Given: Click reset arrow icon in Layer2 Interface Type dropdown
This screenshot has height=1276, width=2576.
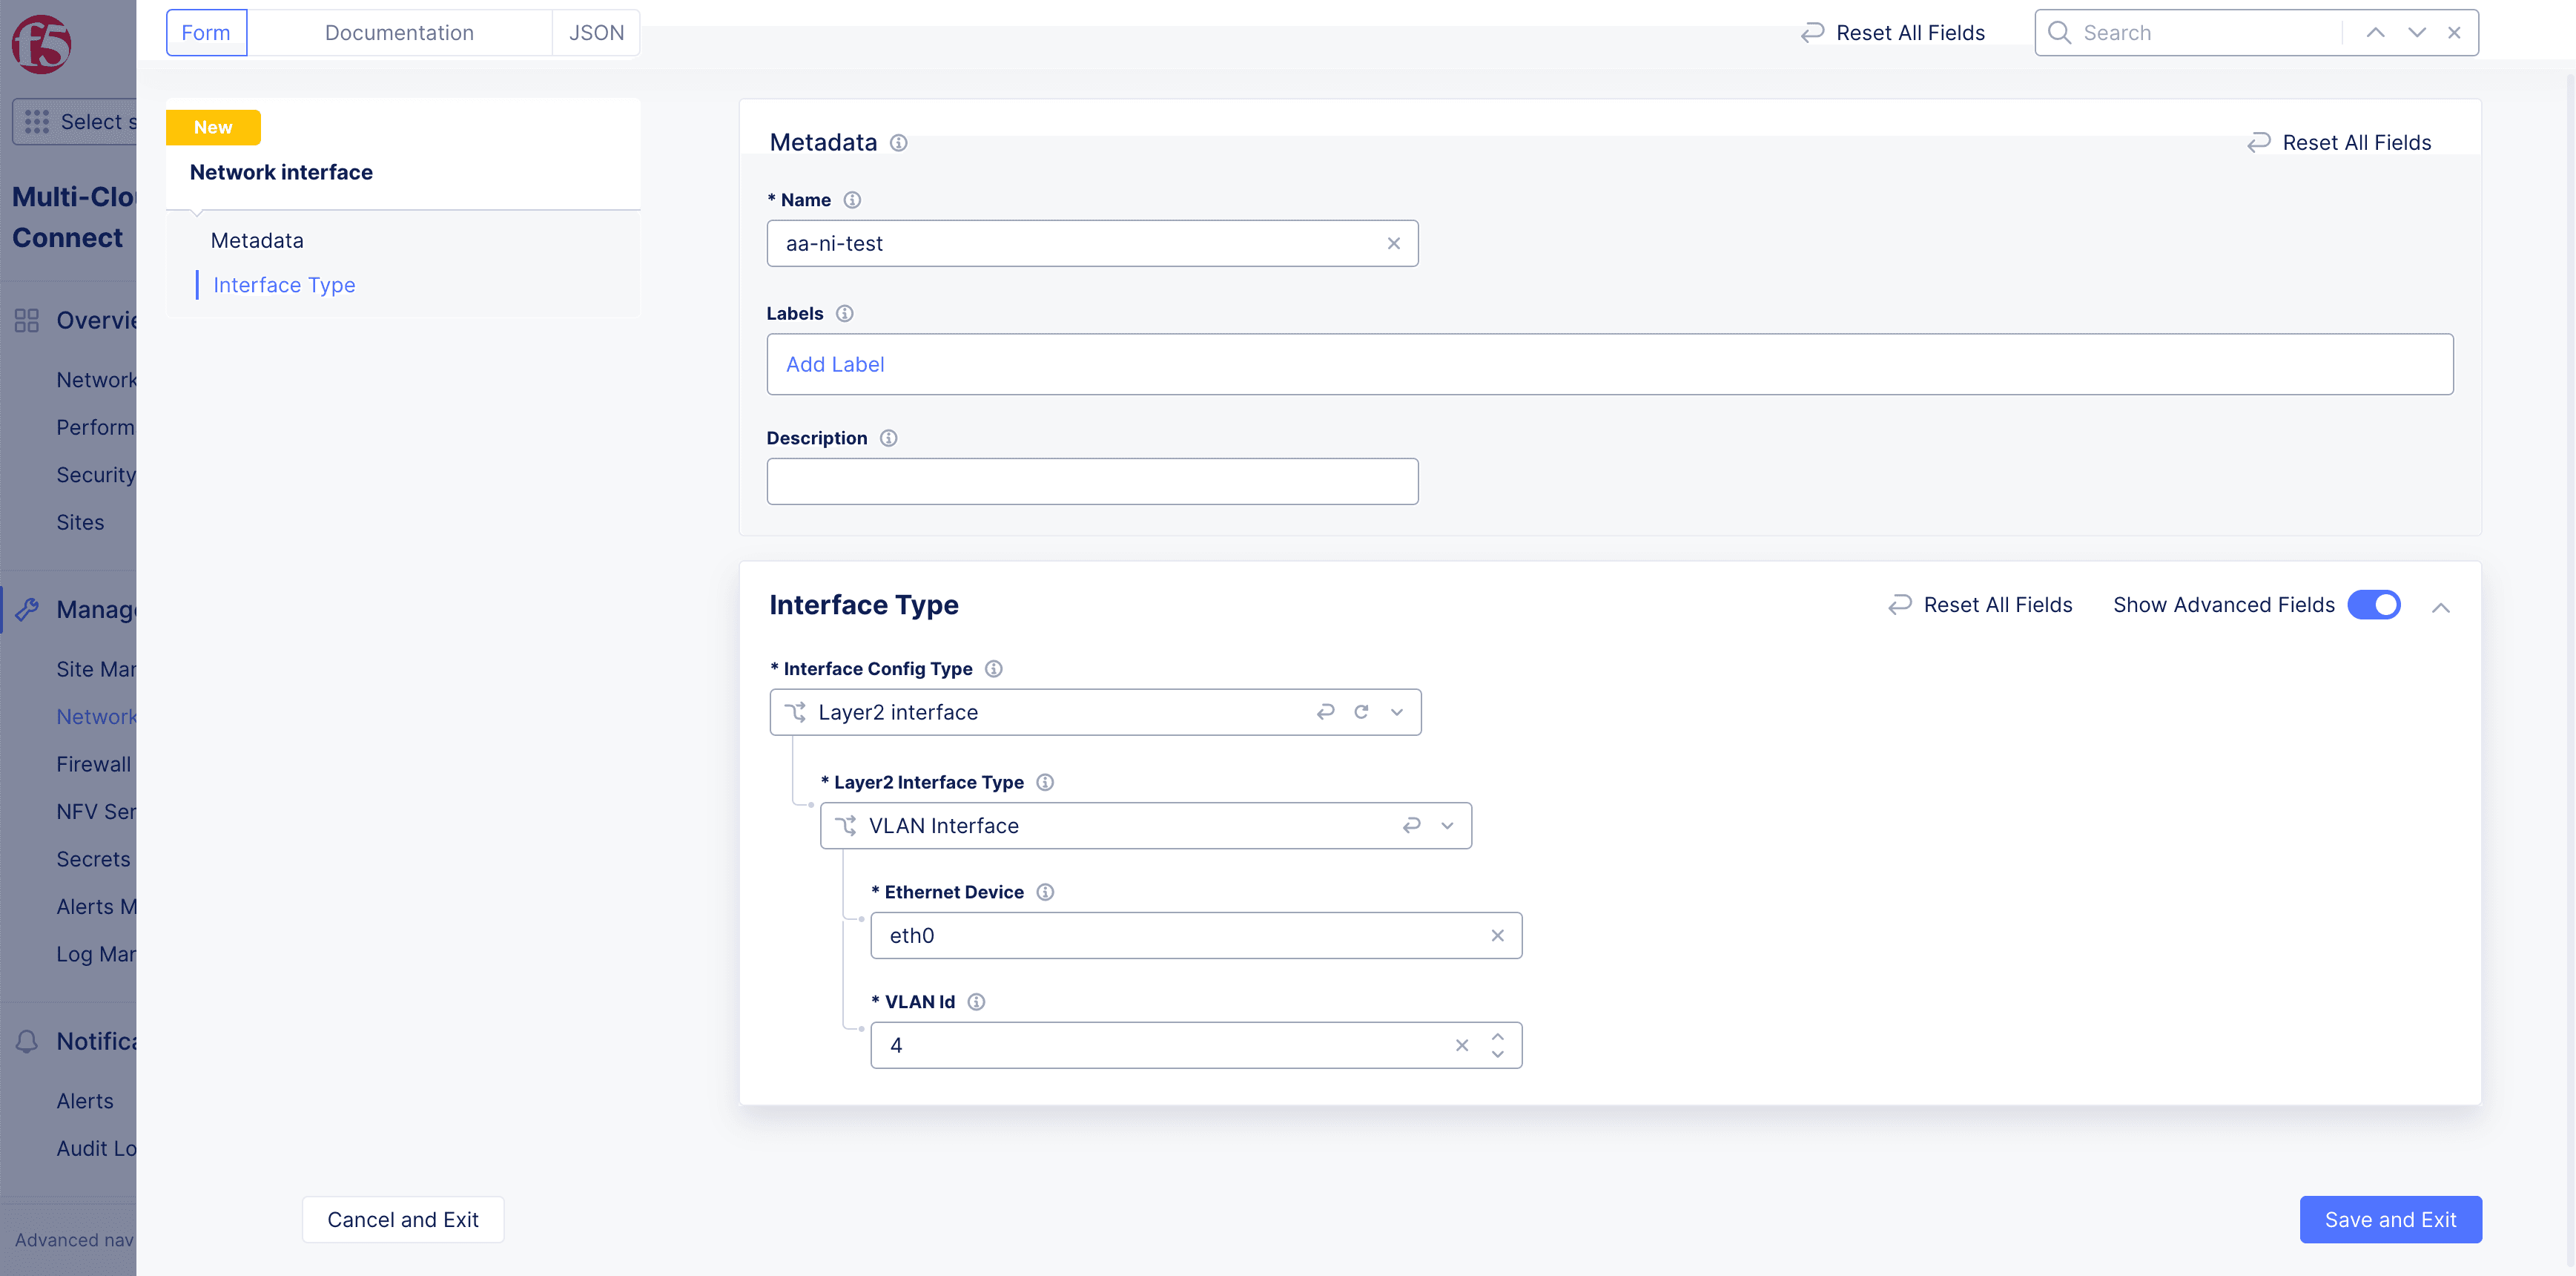Looking at the screenshot, I should 1411,826.
